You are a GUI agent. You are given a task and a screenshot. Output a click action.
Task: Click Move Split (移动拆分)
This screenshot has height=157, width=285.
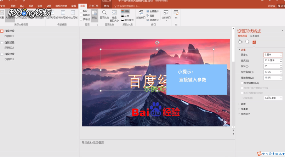153,20
